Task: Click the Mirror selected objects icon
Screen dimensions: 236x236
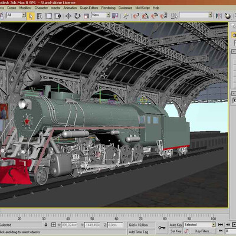Action: tap(218, 16)
